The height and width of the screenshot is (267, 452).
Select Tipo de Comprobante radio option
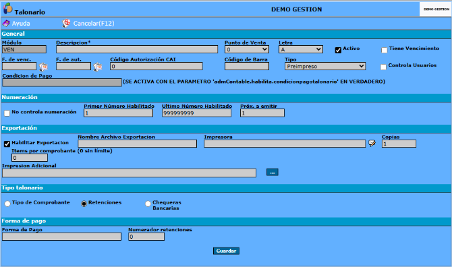pos(7,204)
